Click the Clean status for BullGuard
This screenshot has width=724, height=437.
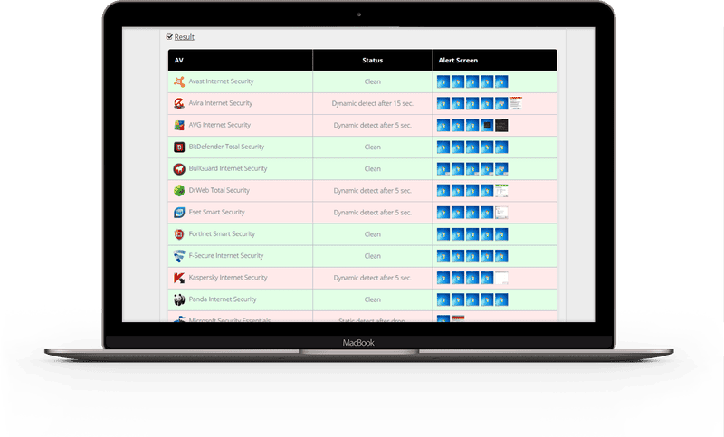(373, 169)
